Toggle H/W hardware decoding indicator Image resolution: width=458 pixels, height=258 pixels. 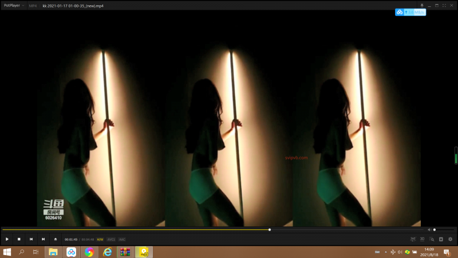click(x=100, y=239)
